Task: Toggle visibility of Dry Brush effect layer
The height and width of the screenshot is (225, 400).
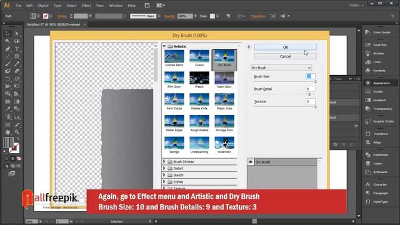Action: 251,162
